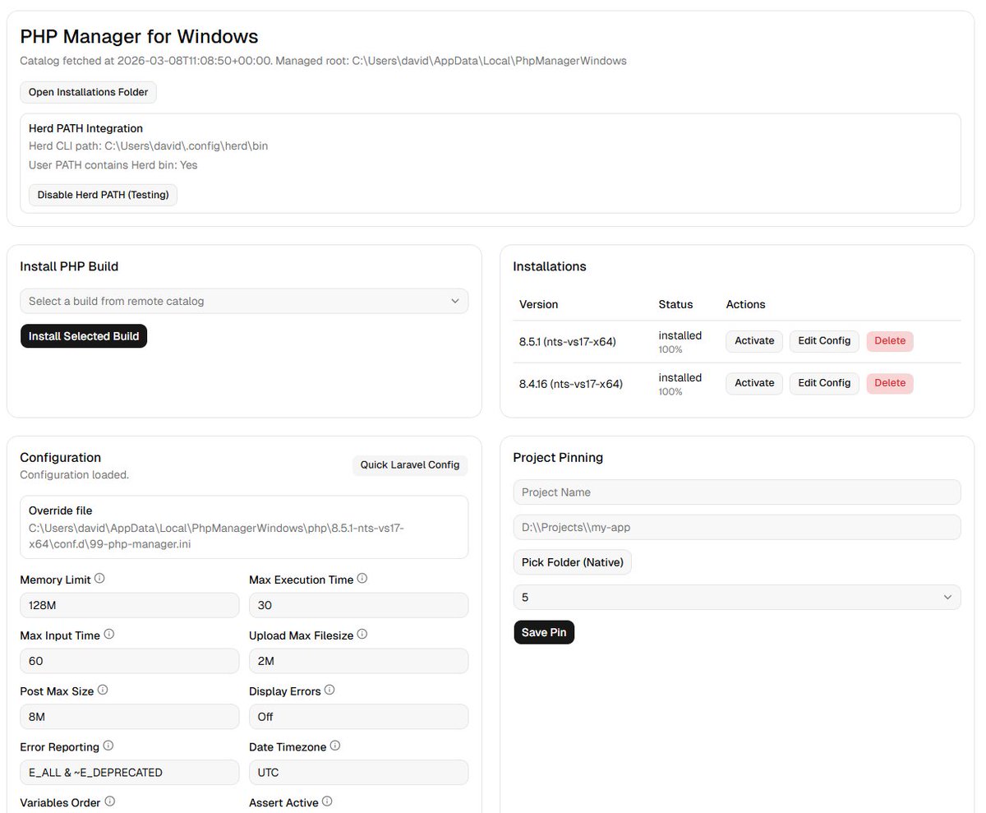Edit Config for PHP 8.5.1

(824, 340)
